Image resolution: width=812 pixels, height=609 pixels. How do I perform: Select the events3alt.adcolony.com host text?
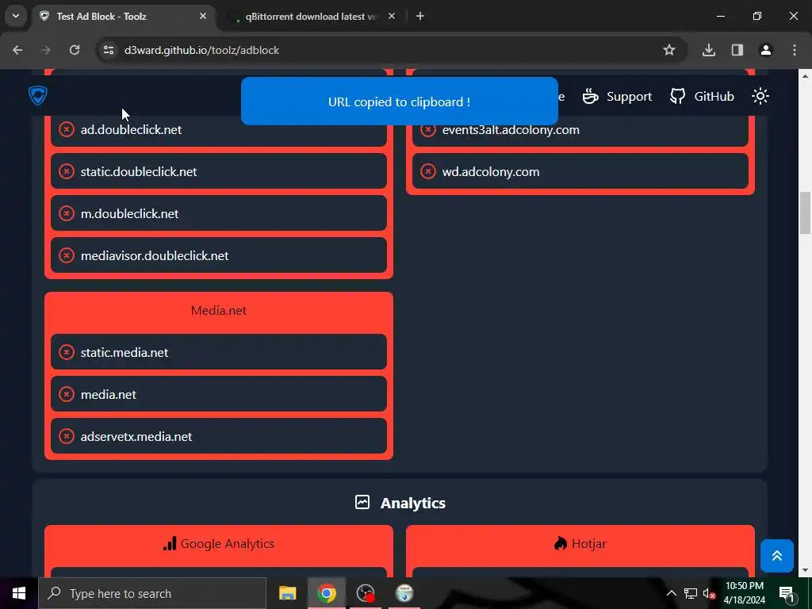[511, 130]
